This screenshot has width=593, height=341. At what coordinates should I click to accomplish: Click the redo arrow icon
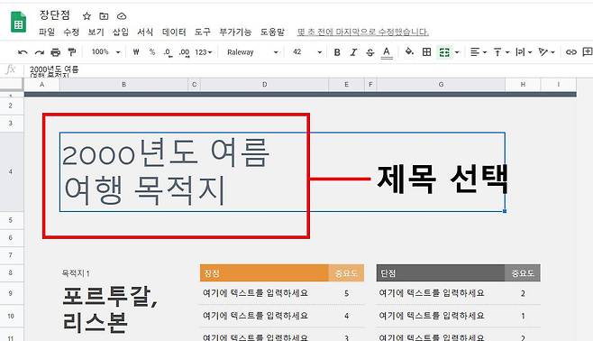[40, 52]
